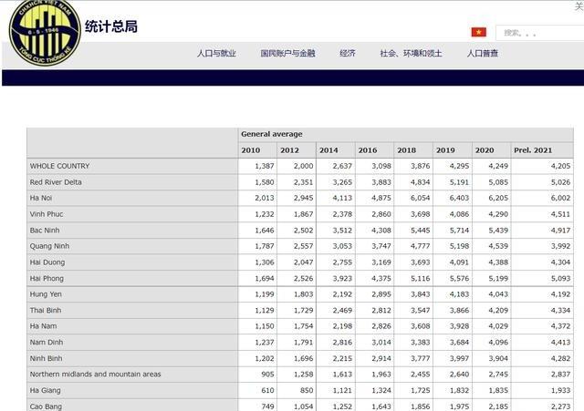The image size is (584, 411).
Task: Click Ha Noi 2019 value 6,403
Action: click(459, 199)
